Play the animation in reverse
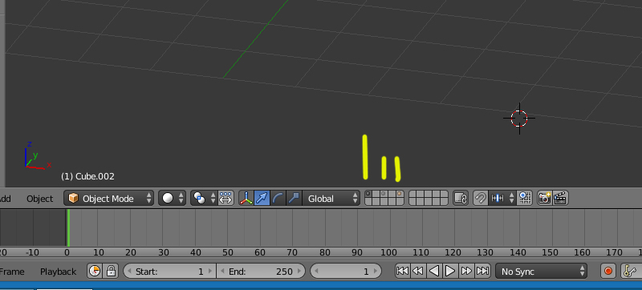Viewport: 642px width, 290px height. (434, 271)
